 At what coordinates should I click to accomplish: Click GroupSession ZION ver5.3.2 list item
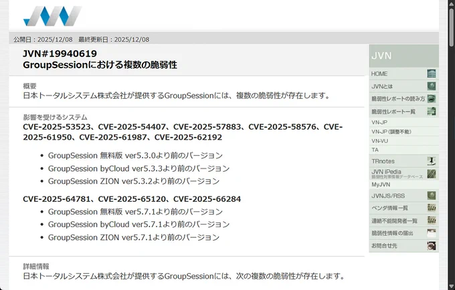[134, 181]
